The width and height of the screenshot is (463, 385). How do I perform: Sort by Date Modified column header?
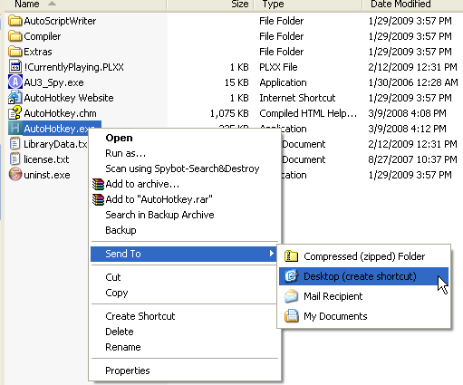click(x=413, y=5)
